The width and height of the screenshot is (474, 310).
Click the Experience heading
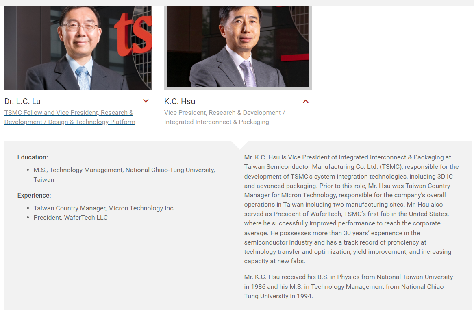[x=34, y=195]
